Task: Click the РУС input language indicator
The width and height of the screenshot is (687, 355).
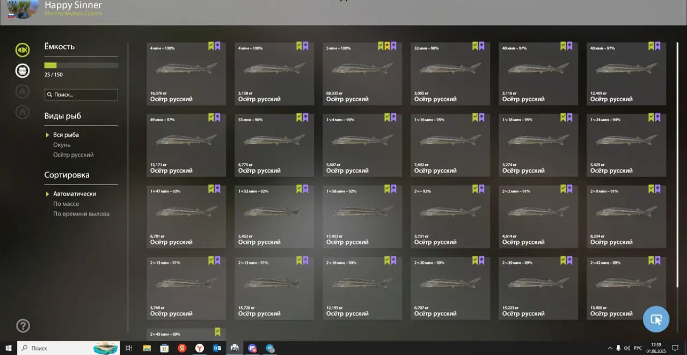Action: click(637, 348)
